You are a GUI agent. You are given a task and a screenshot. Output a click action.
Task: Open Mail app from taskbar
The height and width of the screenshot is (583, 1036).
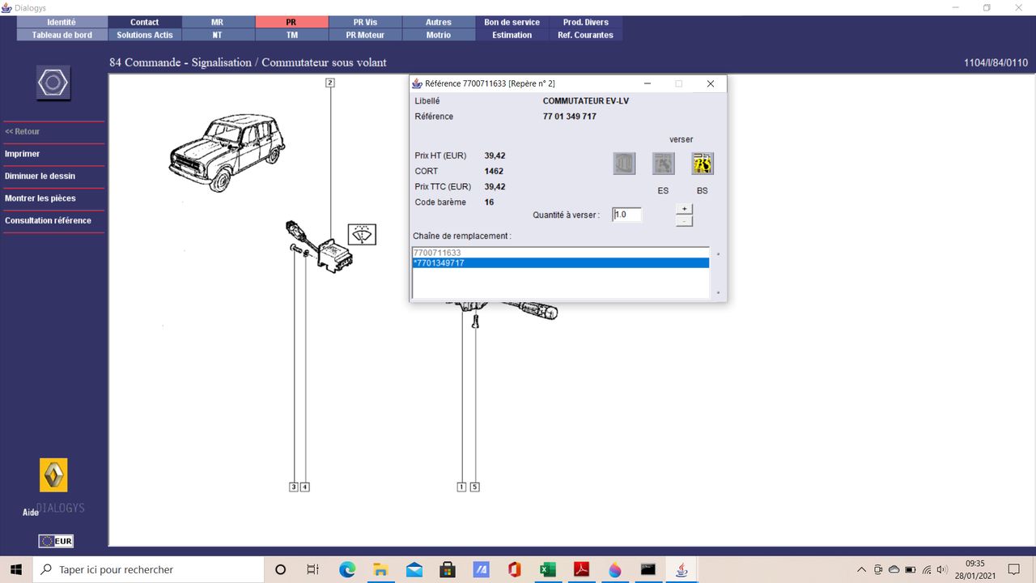(x=414, y=569)
